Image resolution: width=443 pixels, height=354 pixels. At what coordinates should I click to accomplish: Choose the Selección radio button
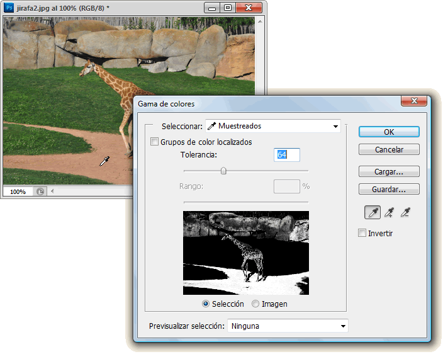tap(206, 304)
